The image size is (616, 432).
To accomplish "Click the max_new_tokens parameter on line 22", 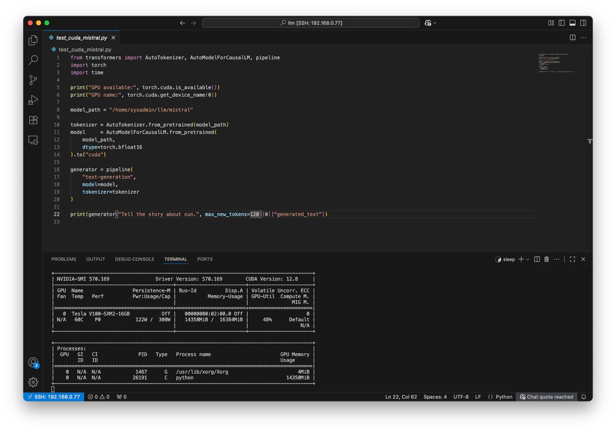I will point(226,214).
